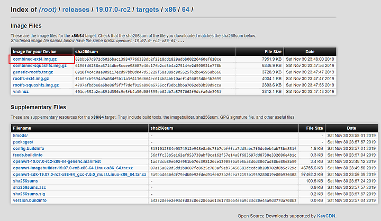Viewport: 381px width, 221px height.
Task: Click the sha256sum hash for config.buildinfo
Action: point(223,149)
